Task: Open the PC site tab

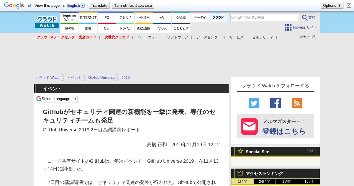Action: 107,17
